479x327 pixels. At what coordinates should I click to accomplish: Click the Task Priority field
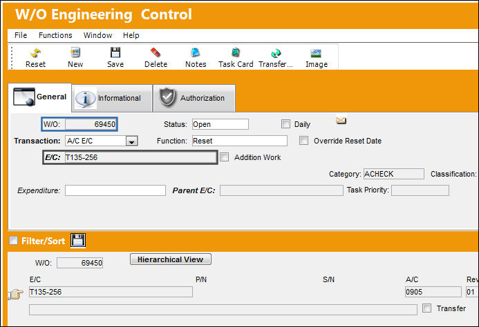coord(420,190)
